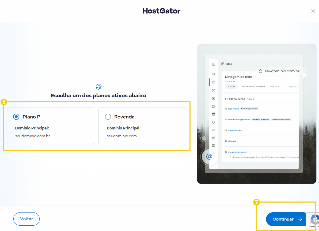The width and height of the screenshot is (319, 231).
Task: Click the globe domains icon in preview sidebar
Action: [213, 107]
